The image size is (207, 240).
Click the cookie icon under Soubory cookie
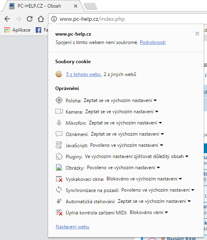coord(59,74)
